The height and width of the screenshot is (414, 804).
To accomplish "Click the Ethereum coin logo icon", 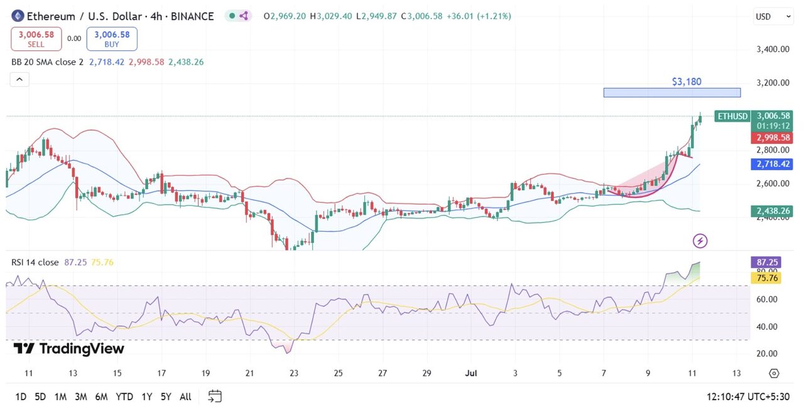I will click(x=18, y=16).
